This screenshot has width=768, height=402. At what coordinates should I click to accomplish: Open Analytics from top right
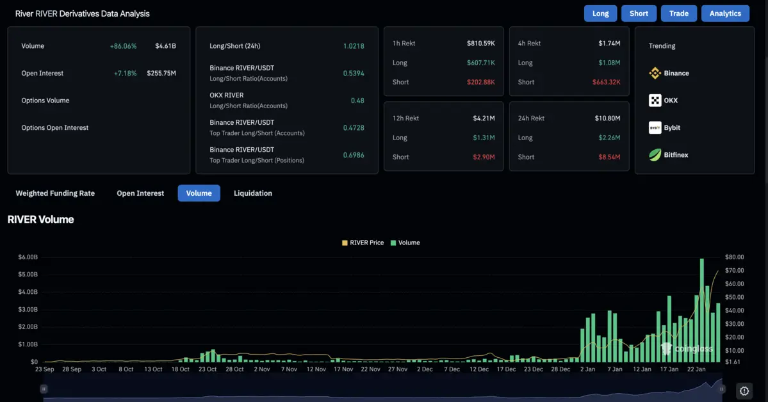click(724, 13)
